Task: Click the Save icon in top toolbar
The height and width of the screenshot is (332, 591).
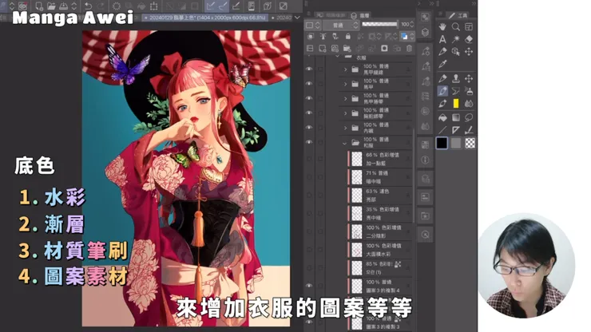Action: [63, 6]
